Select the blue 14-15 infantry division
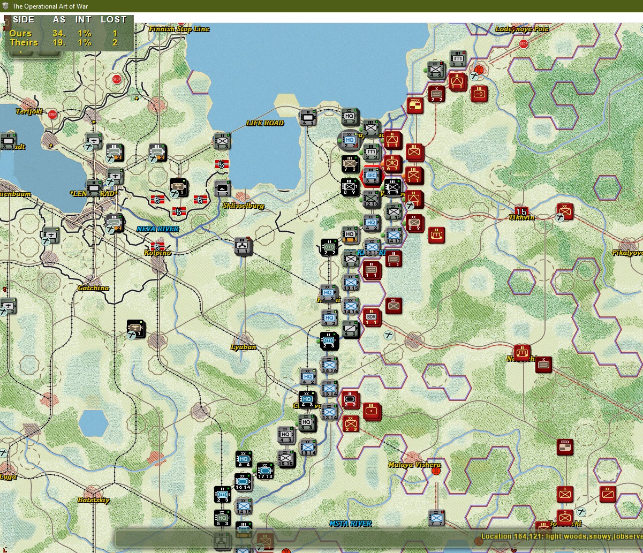643x553 pixels. point(244,506)
